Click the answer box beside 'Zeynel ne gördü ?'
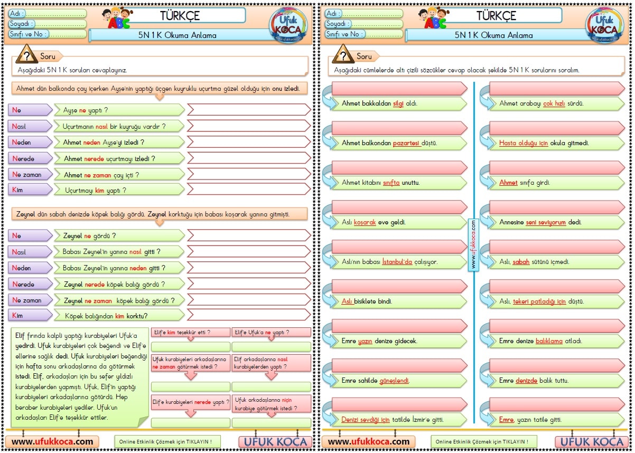This screenshot has height=453, width=635. click(249, 235)
